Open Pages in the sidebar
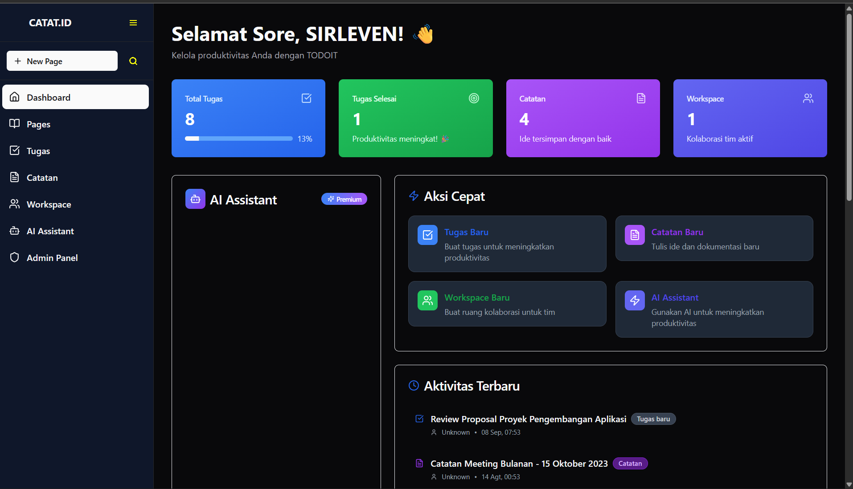The height and width of the screenshot is (489, 853). (75, 124)
